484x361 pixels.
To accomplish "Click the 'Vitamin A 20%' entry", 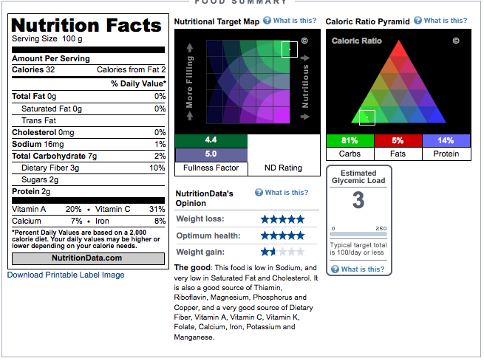I will pyautogui.click(x=47, y=210).
